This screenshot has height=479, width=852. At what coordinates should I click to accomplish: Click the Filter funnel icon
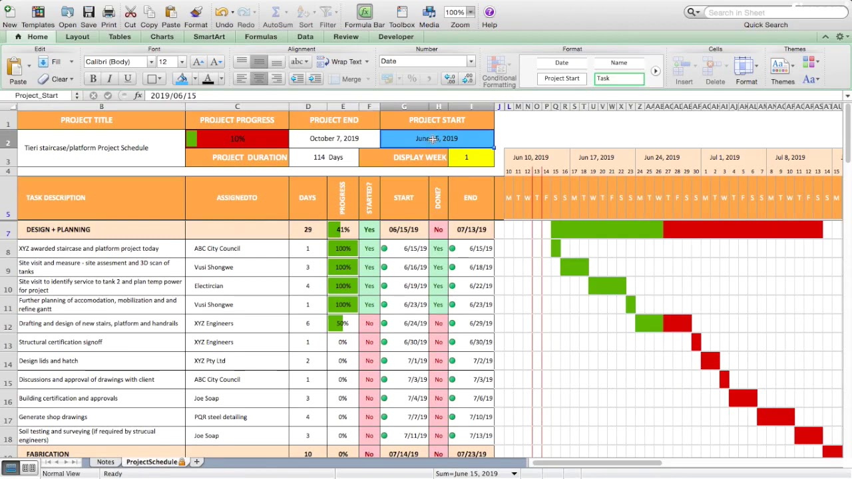(x=326, y=12)
